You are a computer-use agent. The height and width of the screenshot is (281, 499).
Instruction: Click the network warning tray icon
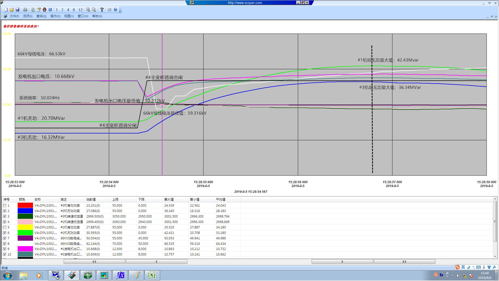[x=465, y=276]
